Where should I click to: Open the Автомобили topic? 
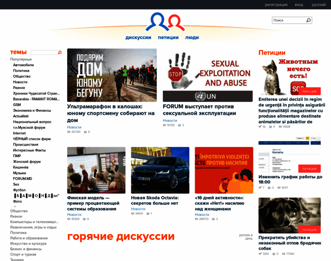click(24, 65)
